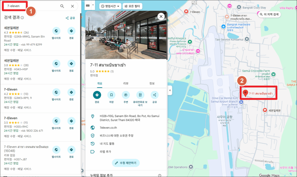This screenshot has width=297, height=177.
Task: Click the JSM Operations map marker
Action: point(191,167)
